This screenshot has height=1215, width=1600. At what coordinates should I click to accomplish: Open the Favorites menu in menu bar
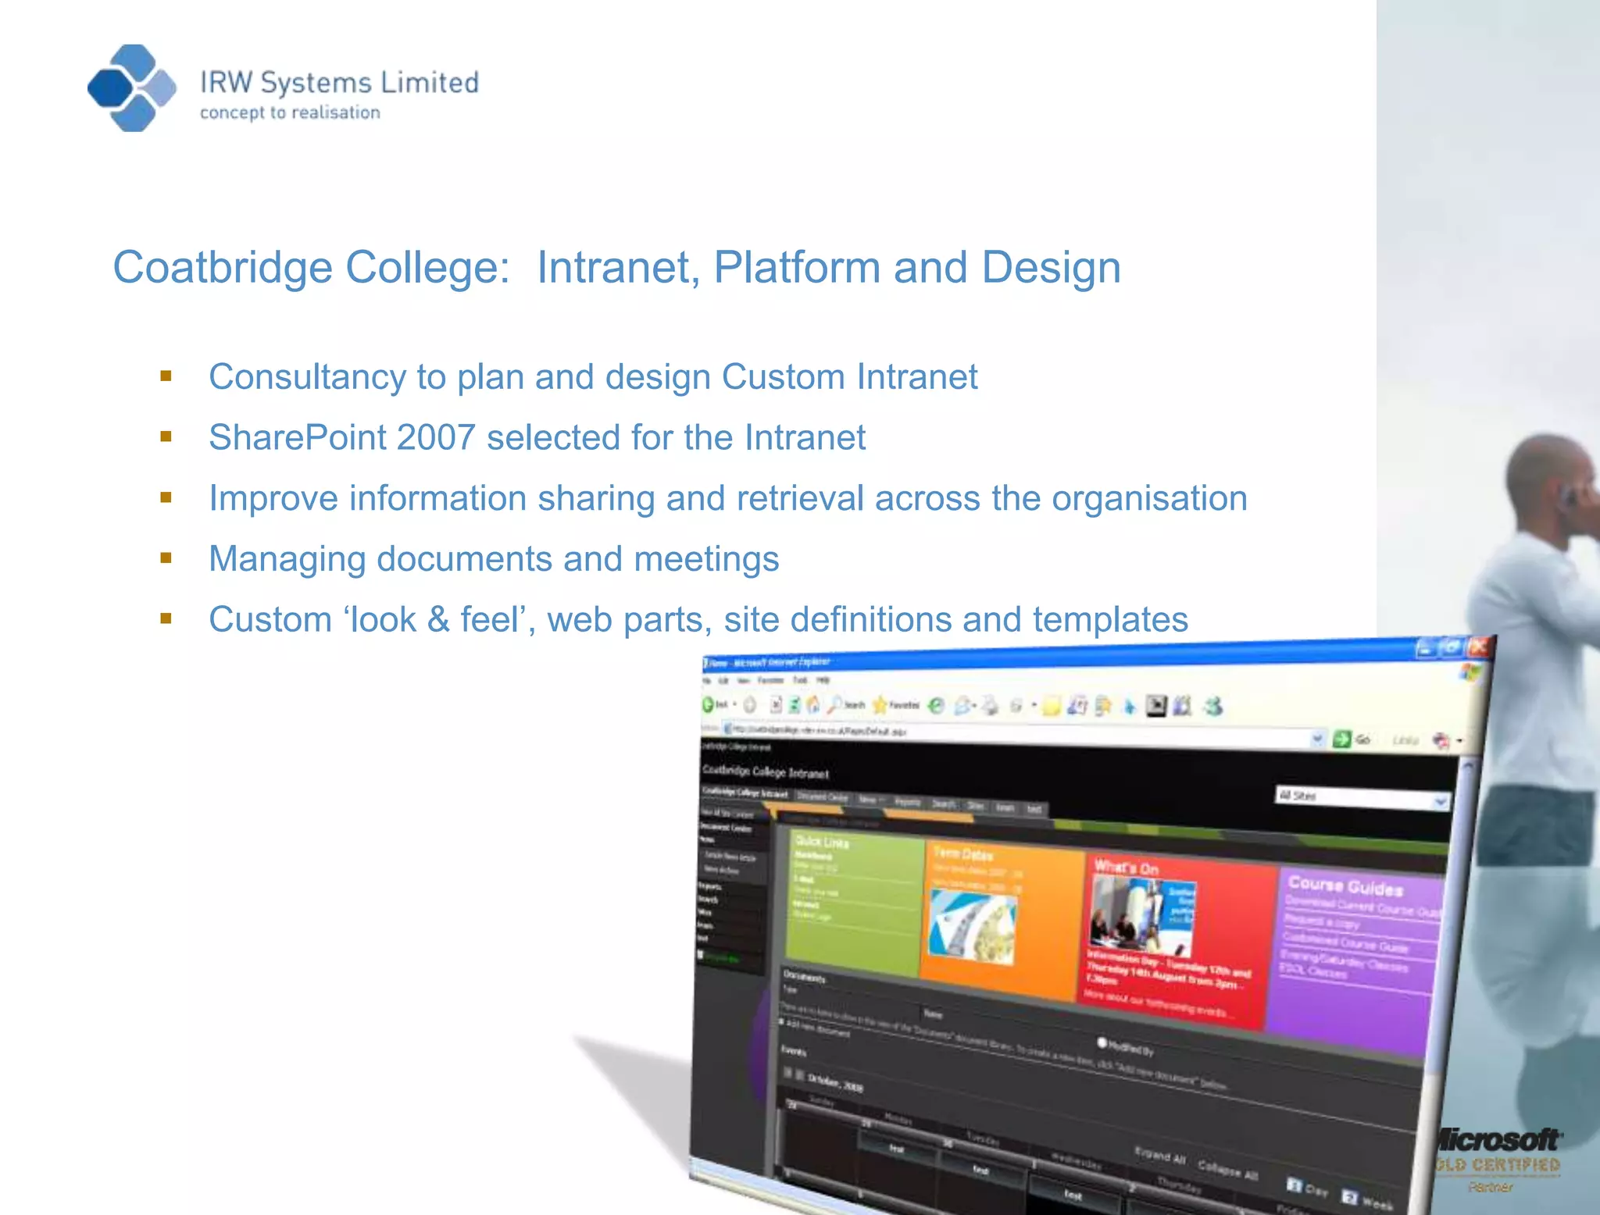(770, 680)
